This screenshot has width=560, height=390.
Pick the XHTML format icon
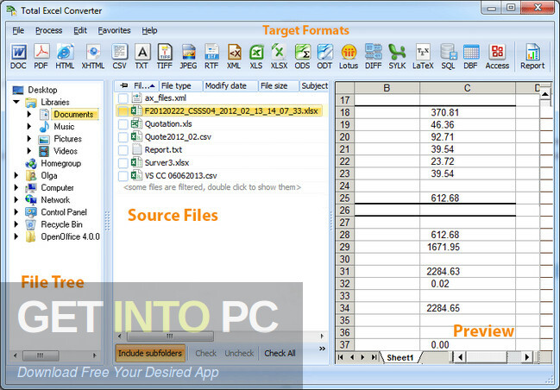93,56
